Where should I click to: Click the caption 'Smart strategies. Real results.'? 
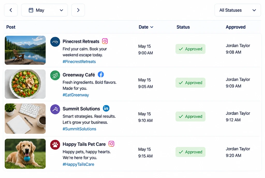pyautogui.click(x=89, y=116)
